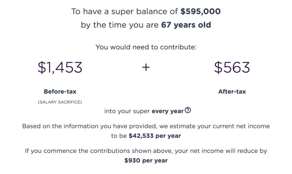Click the $930 per year reduction figure
Screen dimensions: 292x174
coord(146,161)
